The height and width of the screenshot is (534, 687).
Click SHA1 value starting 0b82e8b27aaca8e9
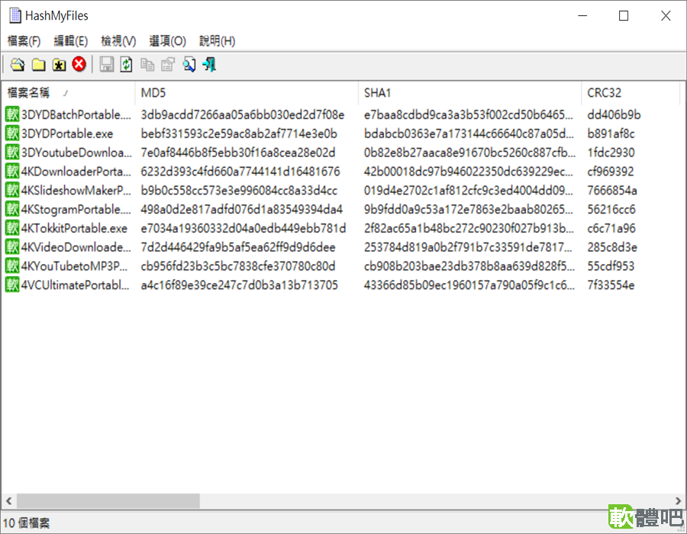coord(469,153)
